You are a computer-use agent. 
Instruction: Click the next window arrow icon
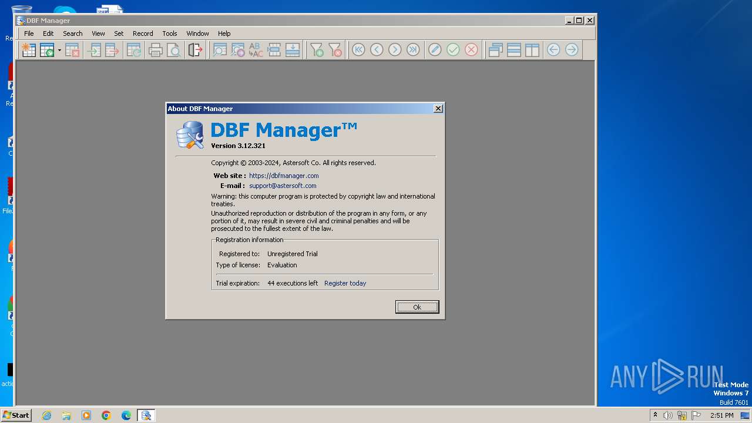[x=572, y=50]
